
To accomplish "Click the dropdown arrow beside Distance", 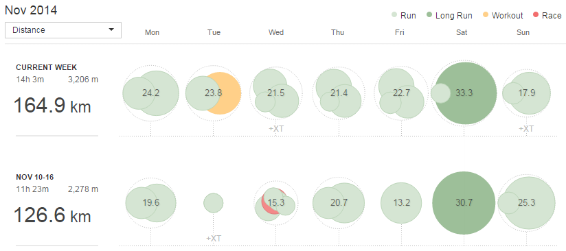I will point(111,29).
